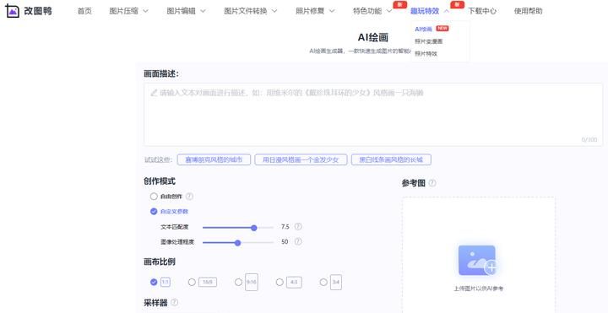The image size is (608, 313).
Task: Click the 50 image processing value
Action: [x=285, y=242]
